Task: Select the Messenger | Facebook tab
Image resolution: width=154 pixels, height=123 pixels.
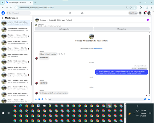Action: [x=18, y=2]
